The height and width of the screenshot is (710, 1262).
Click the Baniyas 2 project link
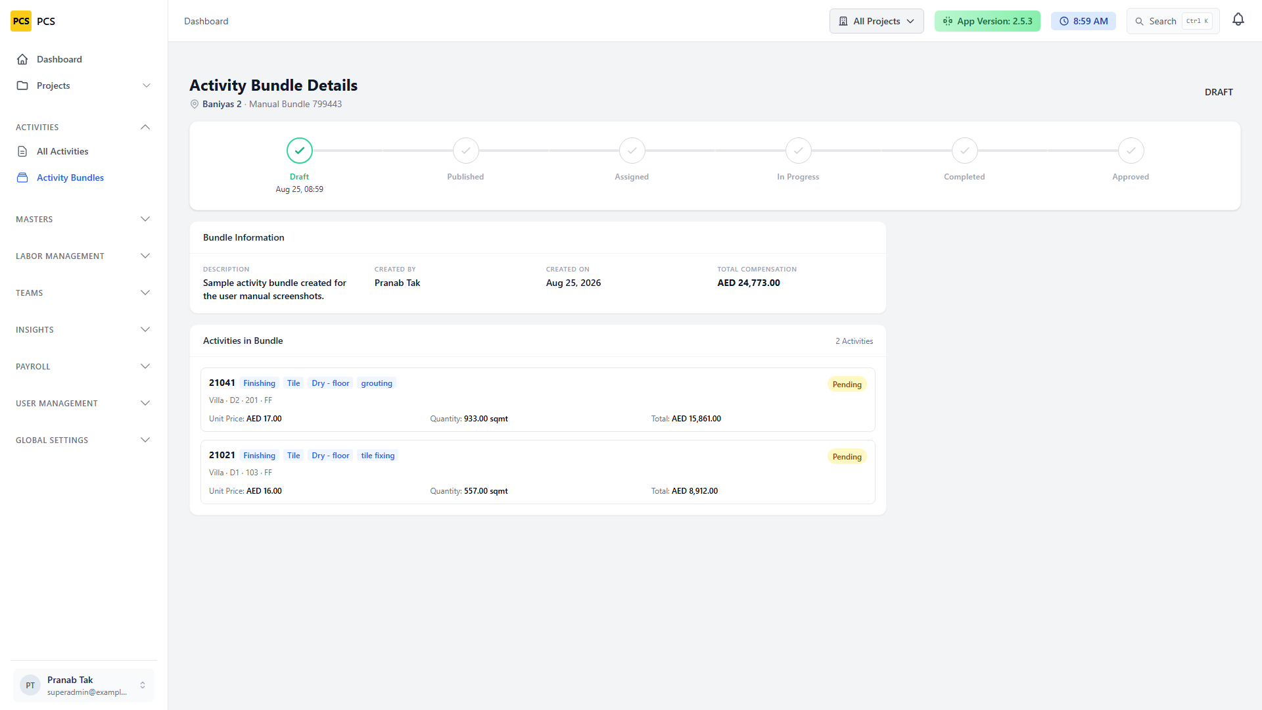(x=222, y=104)
